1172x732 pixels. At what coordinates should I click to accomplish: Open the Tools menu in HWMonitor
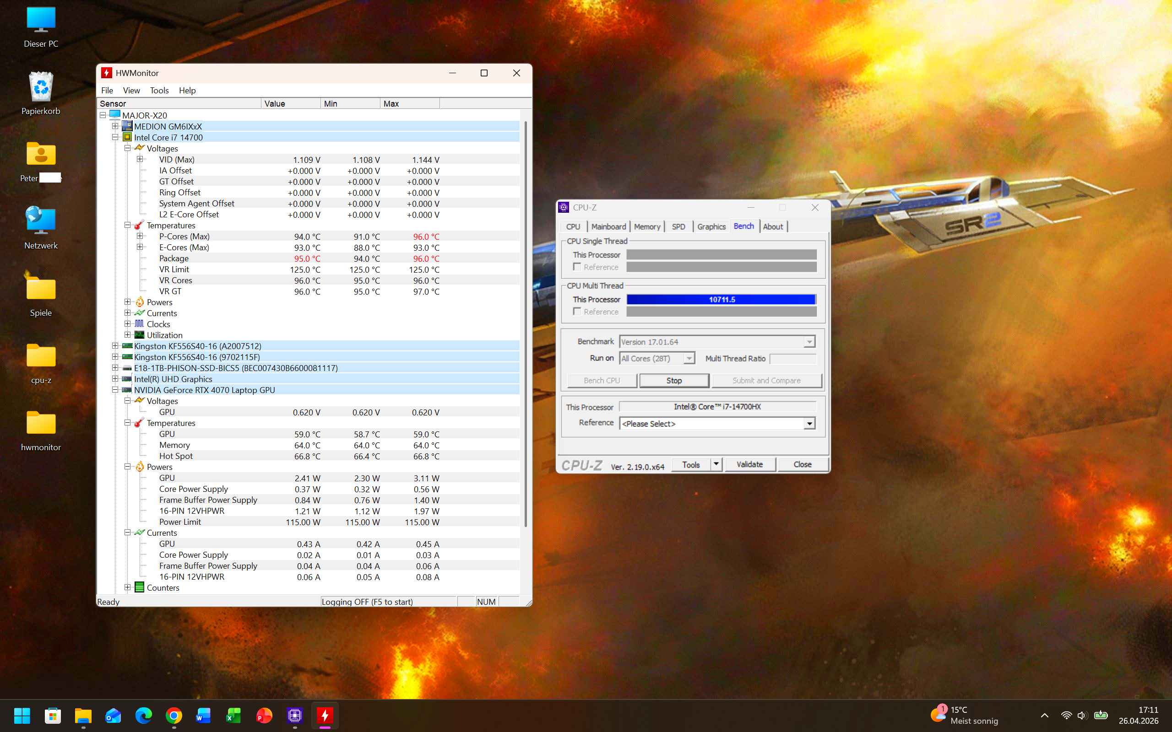coord(159,91)
